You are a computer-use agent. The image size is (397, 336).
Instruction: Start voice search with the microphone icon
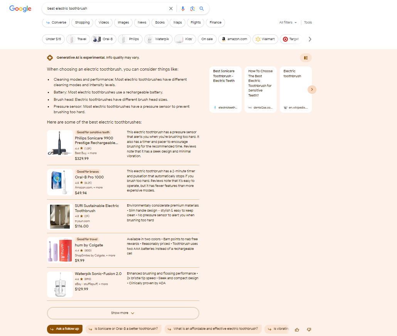pos(183,8)
